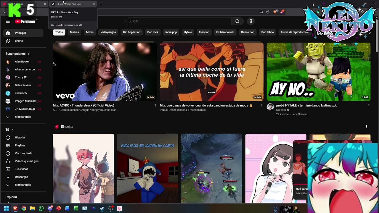
Task: Open options menu for the AC/DC Thunderstruck mix
Action: click(x=155, y=106)
